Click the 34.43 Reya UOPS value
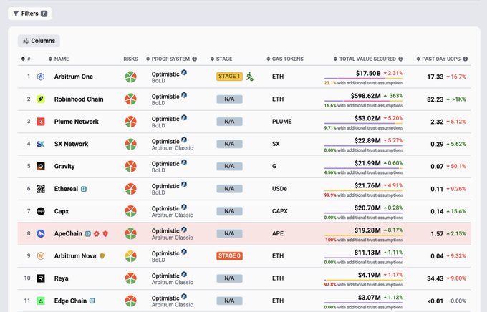This screenshot has width=487, height=312. (x=435, y=278)
